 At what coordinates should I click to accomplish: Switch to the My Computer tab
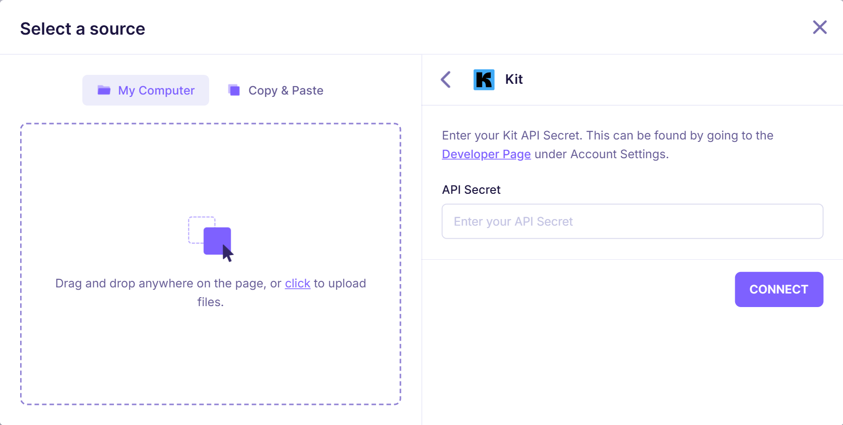[x=146, y=90]
